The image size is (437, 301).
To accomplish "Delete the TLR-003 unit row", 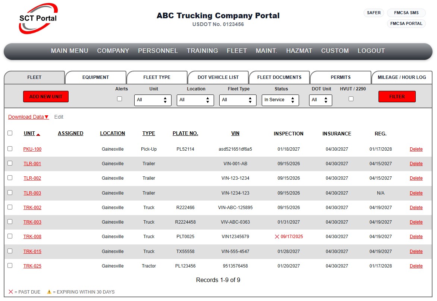I will click(416, 193).
